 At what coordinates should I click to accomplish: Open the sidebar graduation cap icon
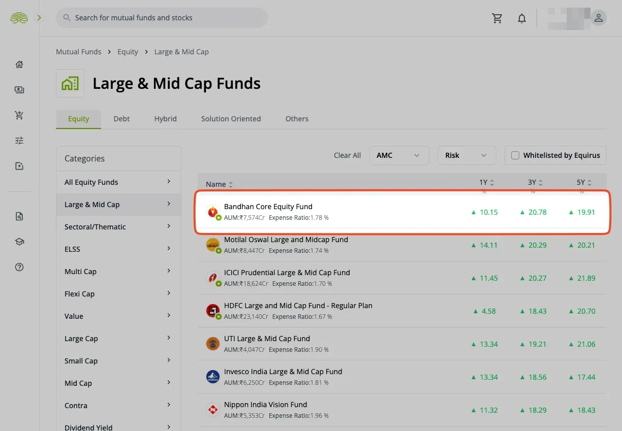pyautogui.click(x=19, y=242)
